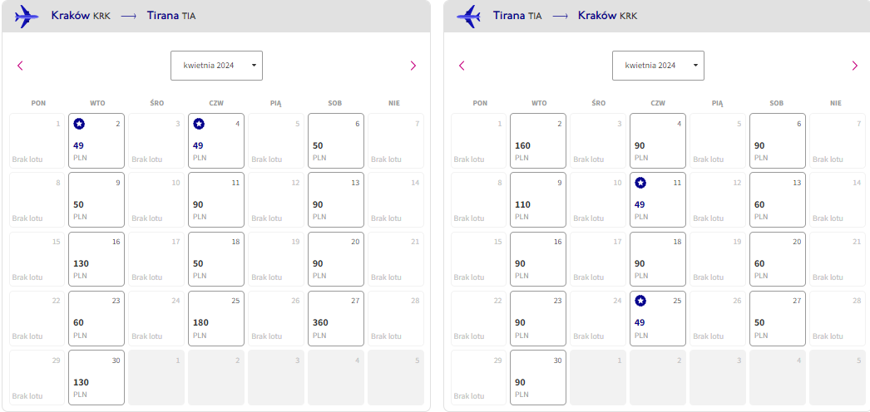Select April 25 outbound flight for 180 PLN

tap(215, 319)
